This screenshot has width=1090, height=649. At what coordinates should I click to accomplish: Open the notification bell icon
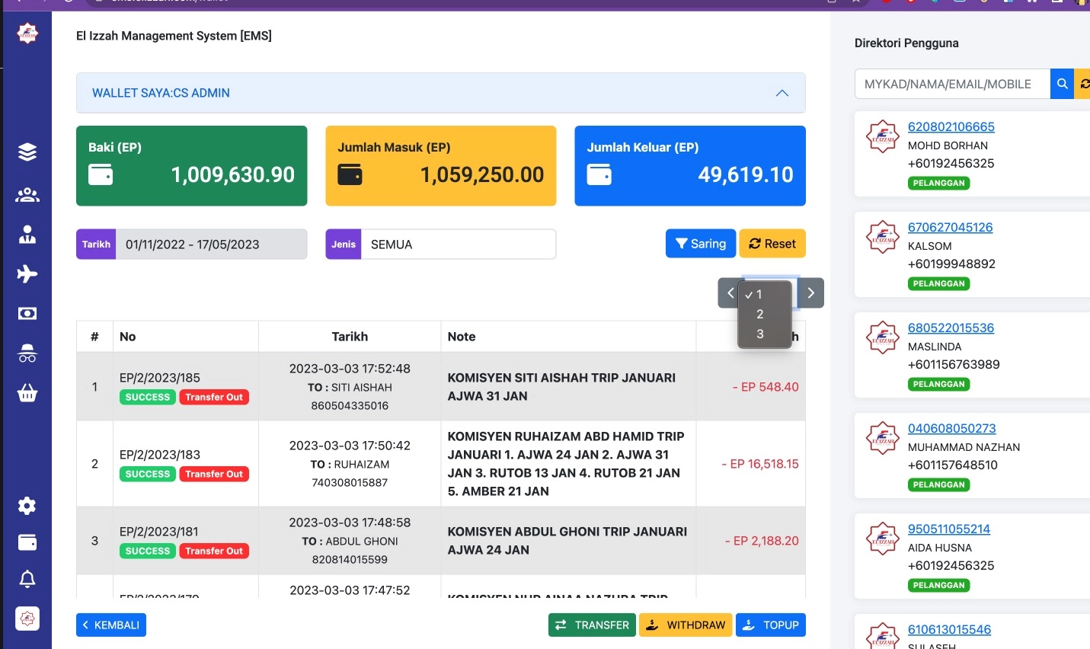pyautogui.click(x=27, y=580)
